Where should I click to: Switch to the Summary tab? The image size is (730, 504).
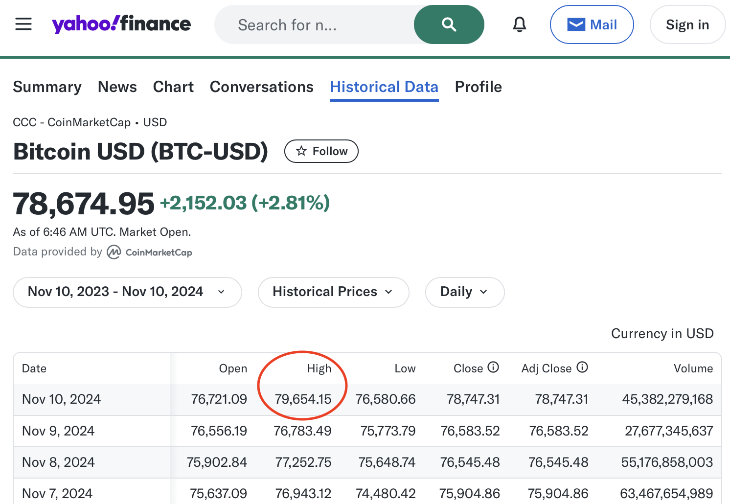[x=47, y=87]
